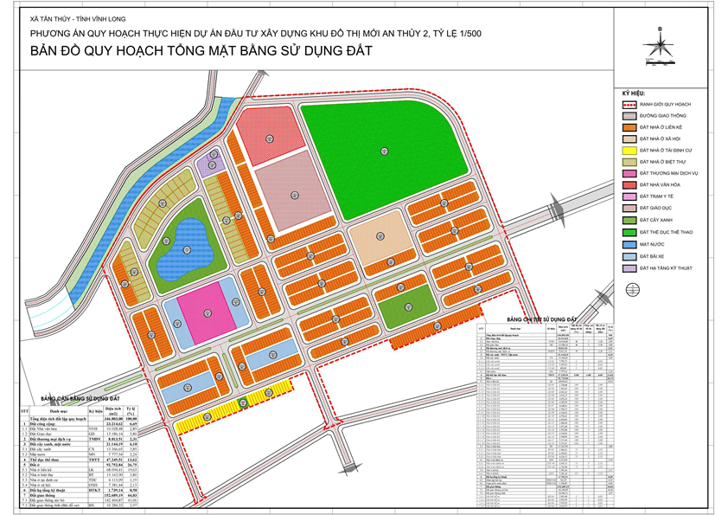Viewport: 728px width, 515px height.
Task: Click the yellow "Đất nhà ở tái định cư" swatch
Action: tap(629, 151)
